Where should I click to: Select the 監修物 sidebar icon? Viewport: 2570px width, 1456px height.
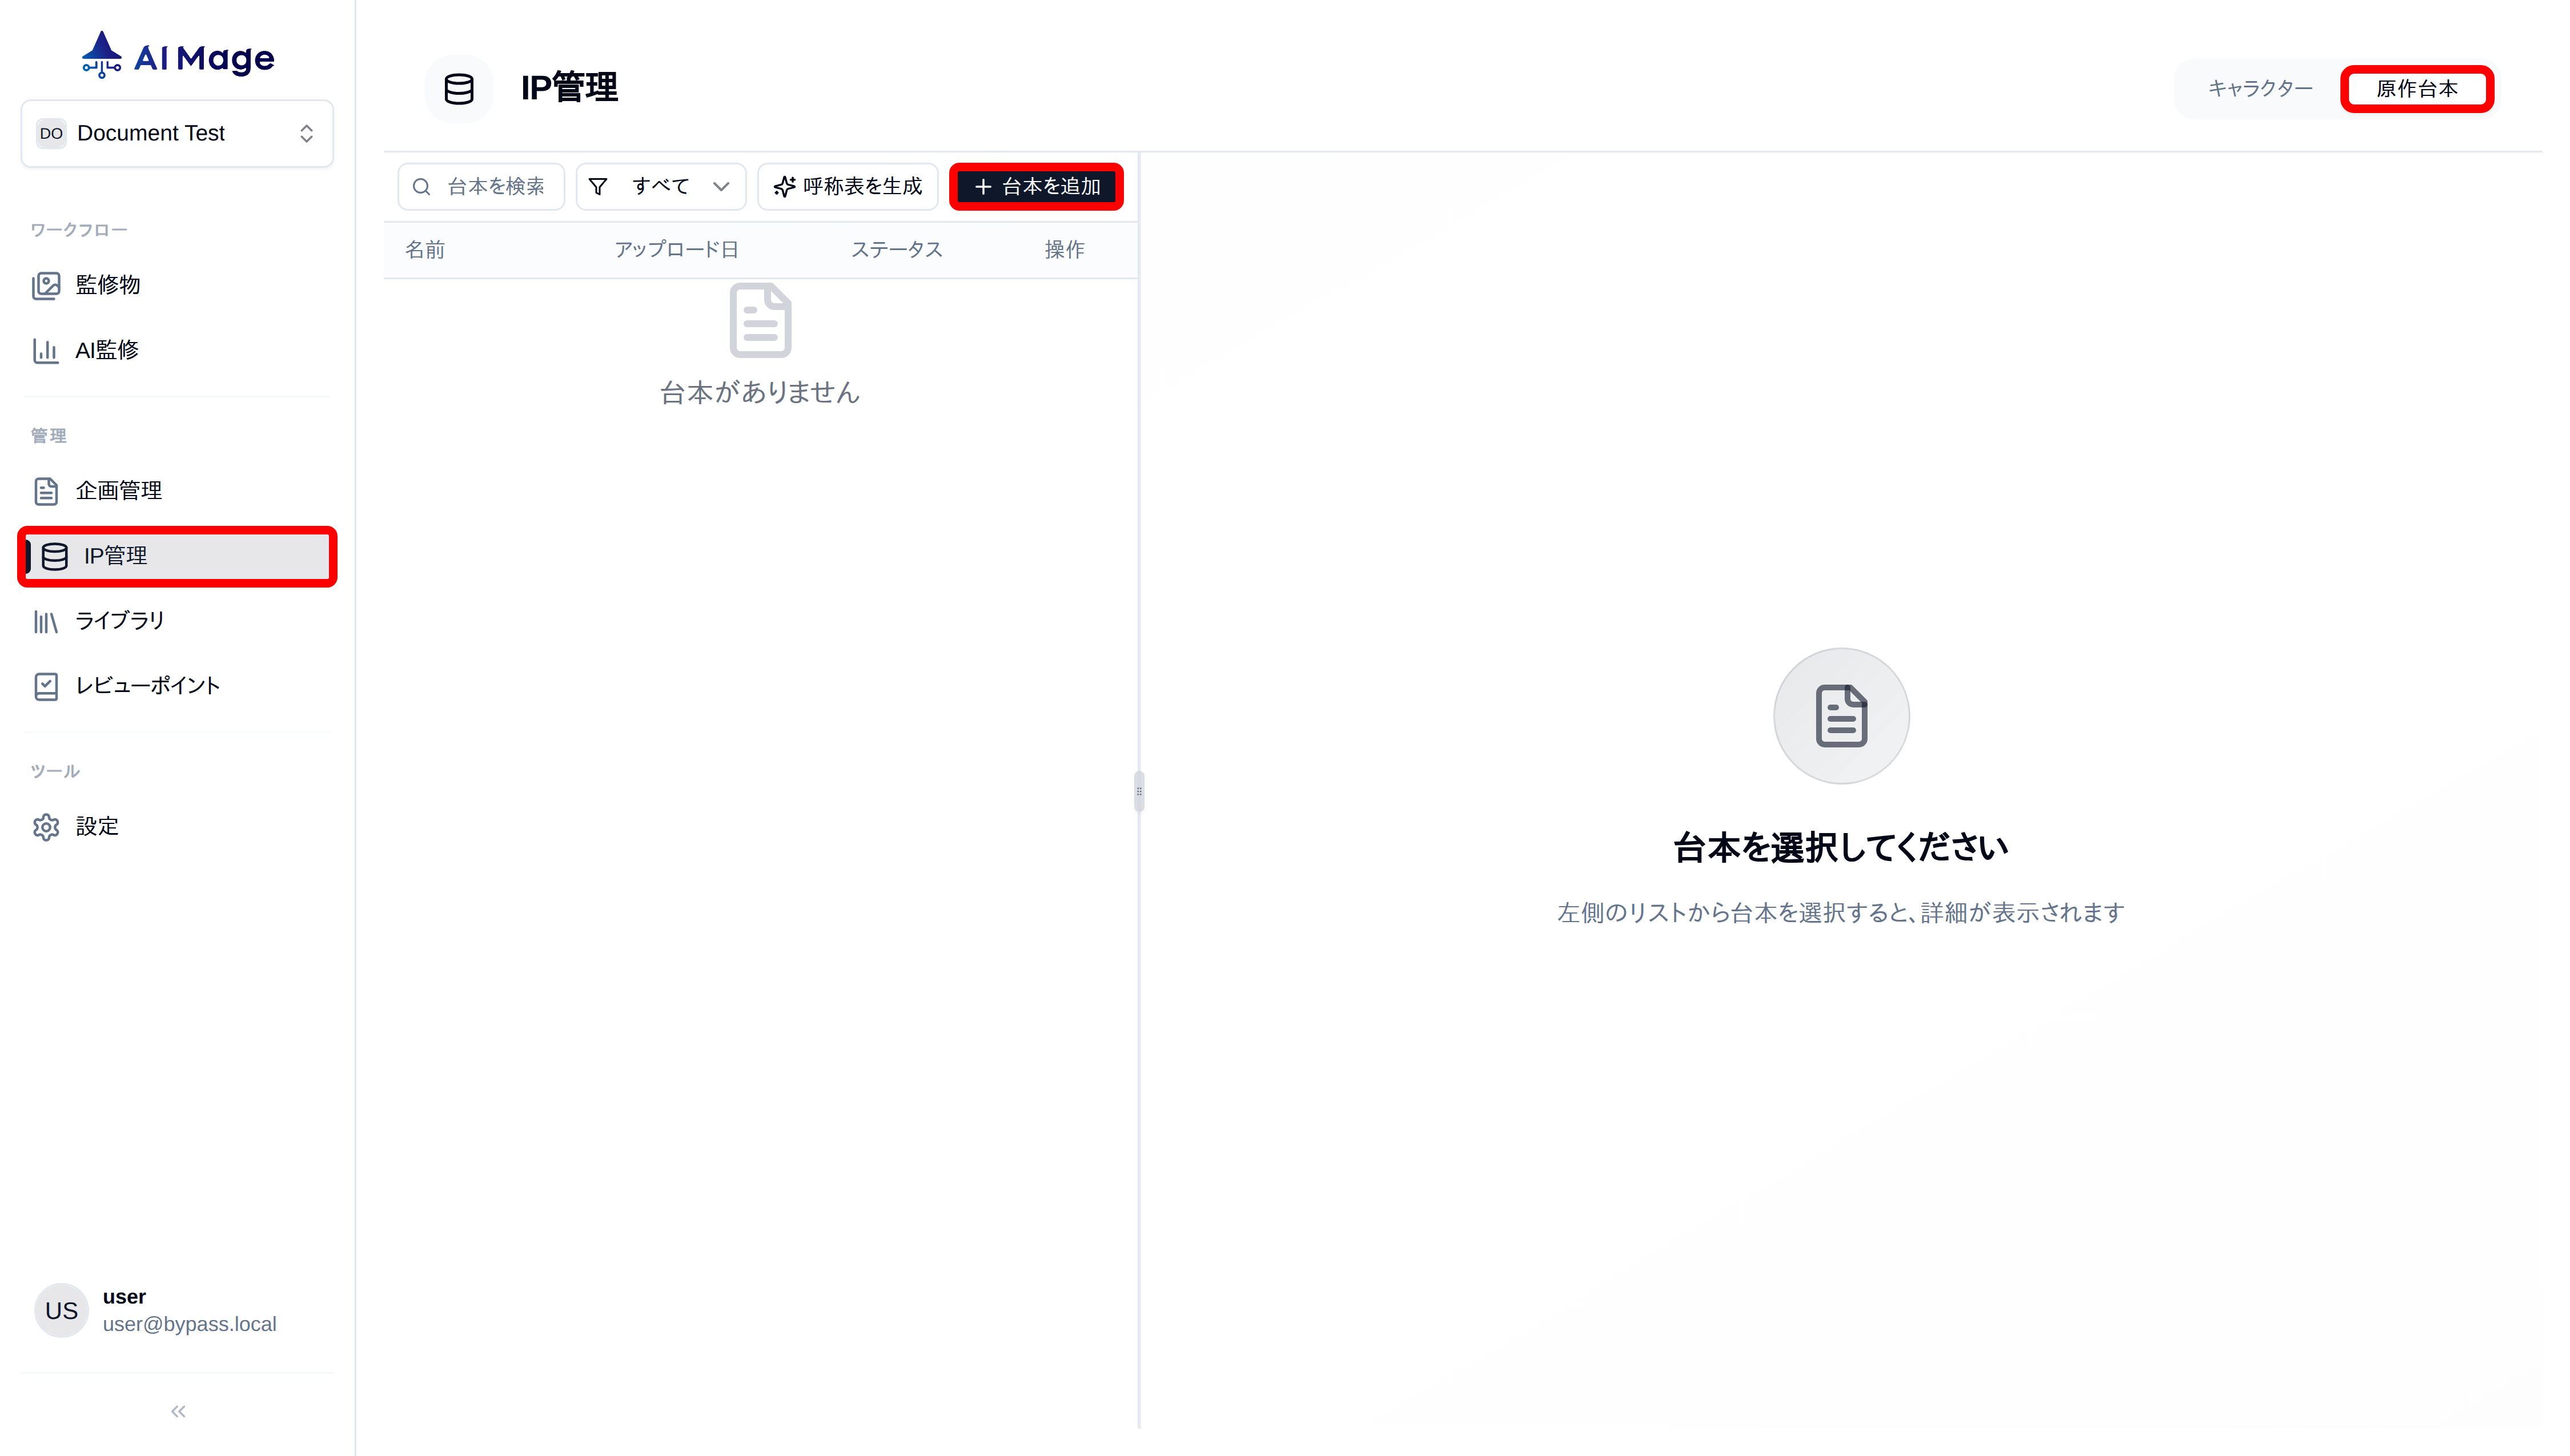(47, 285)
